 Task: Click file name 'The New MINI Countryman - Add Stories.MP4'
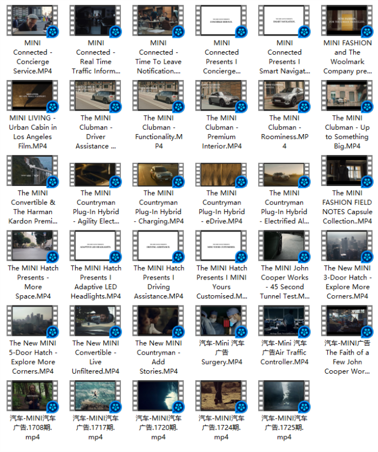(159, 357)
